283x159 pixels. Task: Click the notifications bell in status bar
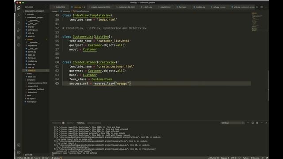pos(267,158)
